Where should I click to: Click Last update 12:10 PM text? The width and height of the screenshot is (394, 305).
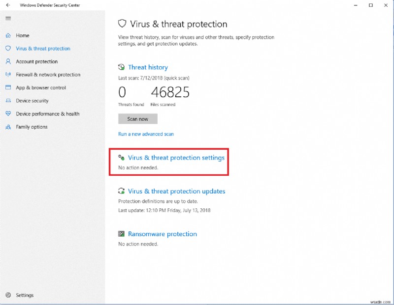(x=164, y=211)
